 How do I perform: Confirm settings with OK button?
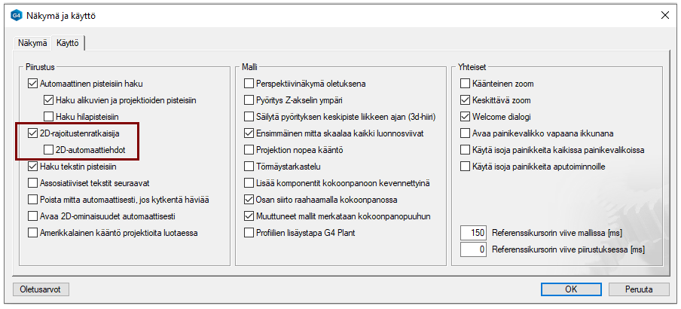point(571,289)
